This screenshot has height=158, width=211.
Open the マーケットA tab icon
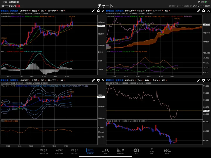click(x=44, y=151)
